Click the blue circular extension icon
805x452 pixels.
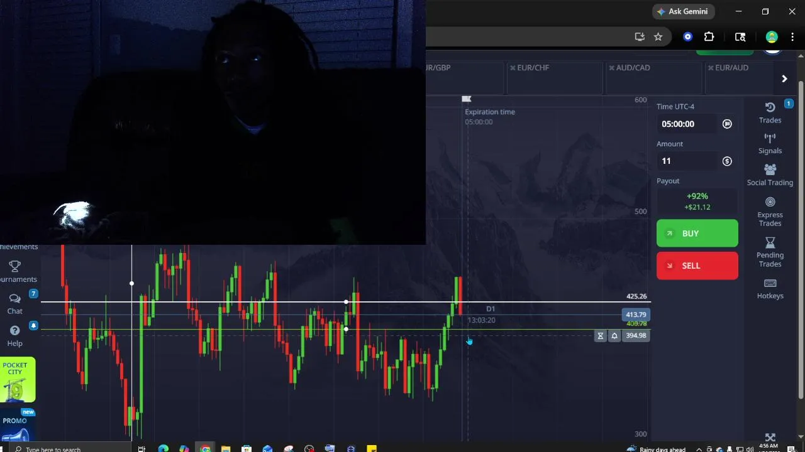coord(688,37)
